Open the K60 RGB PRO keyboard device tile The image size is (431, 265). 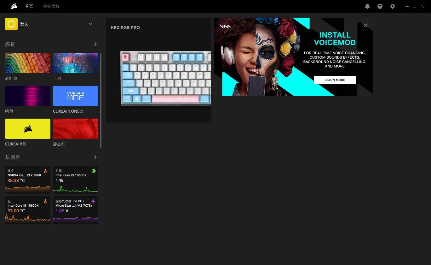click(158, 70)
